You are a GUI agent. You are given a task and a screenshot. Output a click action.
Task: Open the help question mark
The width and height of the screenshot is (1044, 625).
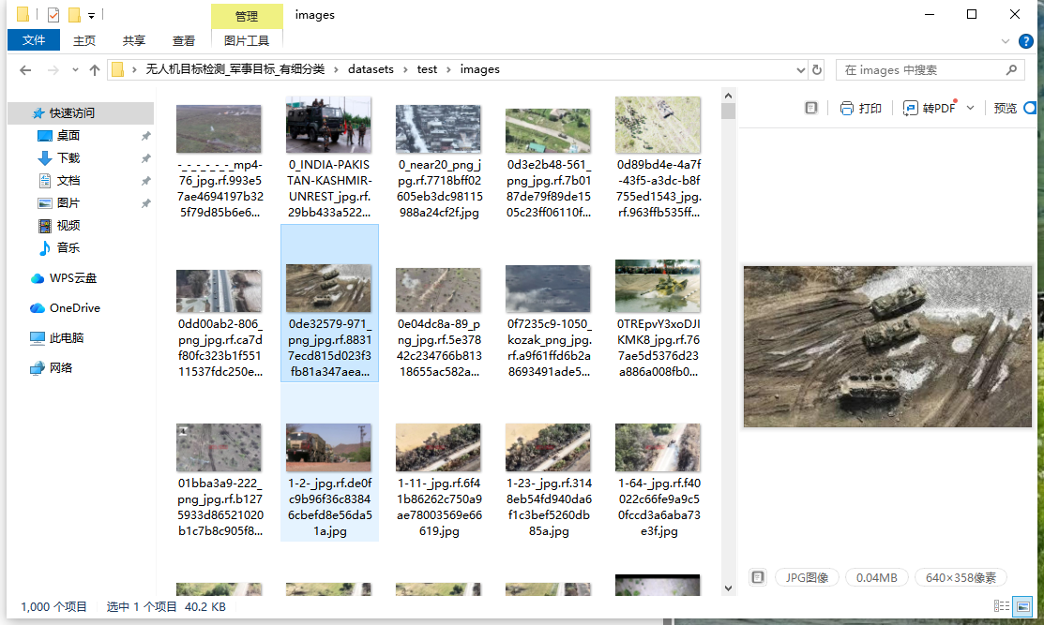coord(1026,41)
